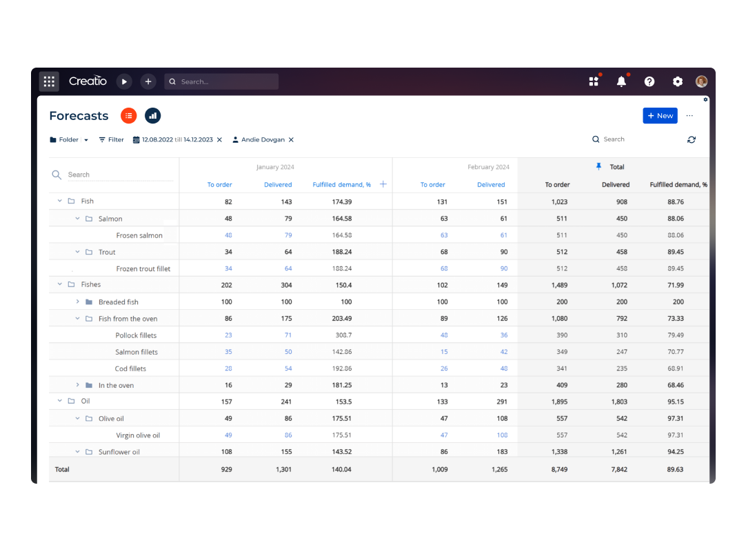The image size is (746, 552).
Task: Unpin the Total column
Action: pos(599,166)
